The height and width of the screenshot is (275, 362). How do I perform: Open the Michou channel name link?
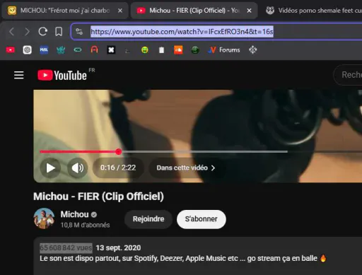tap(74, 214)
